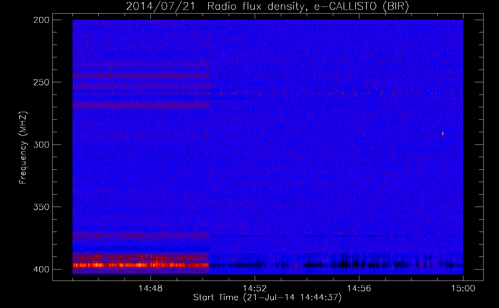The image size is (499, 308).
Task: Click the 350 frequency tick label
Action: [x=41, y=207]
